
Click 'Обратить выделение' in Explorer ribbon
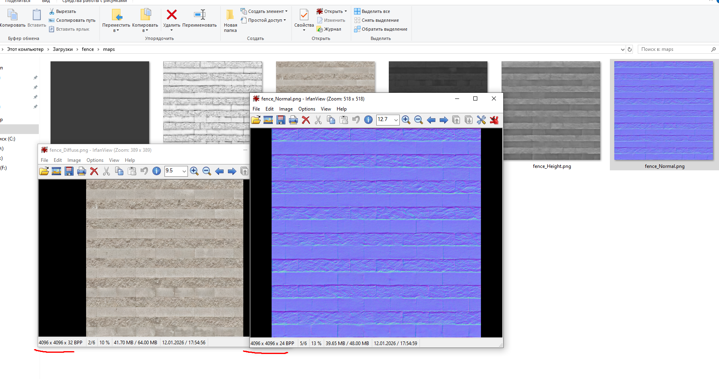click(x=381, y=29)
